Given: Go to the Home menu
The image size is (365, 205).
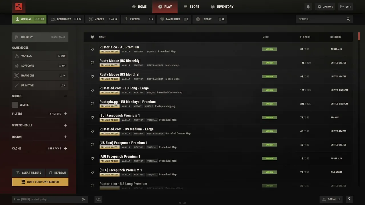Looking at the screenshot, I should (139, 7).
